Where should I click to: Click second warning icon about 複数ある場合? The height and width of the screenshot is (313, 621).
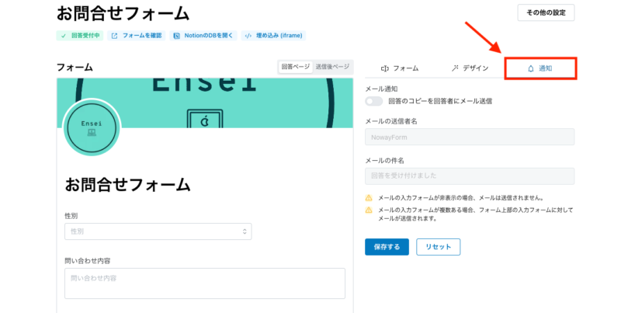(369, 210)
